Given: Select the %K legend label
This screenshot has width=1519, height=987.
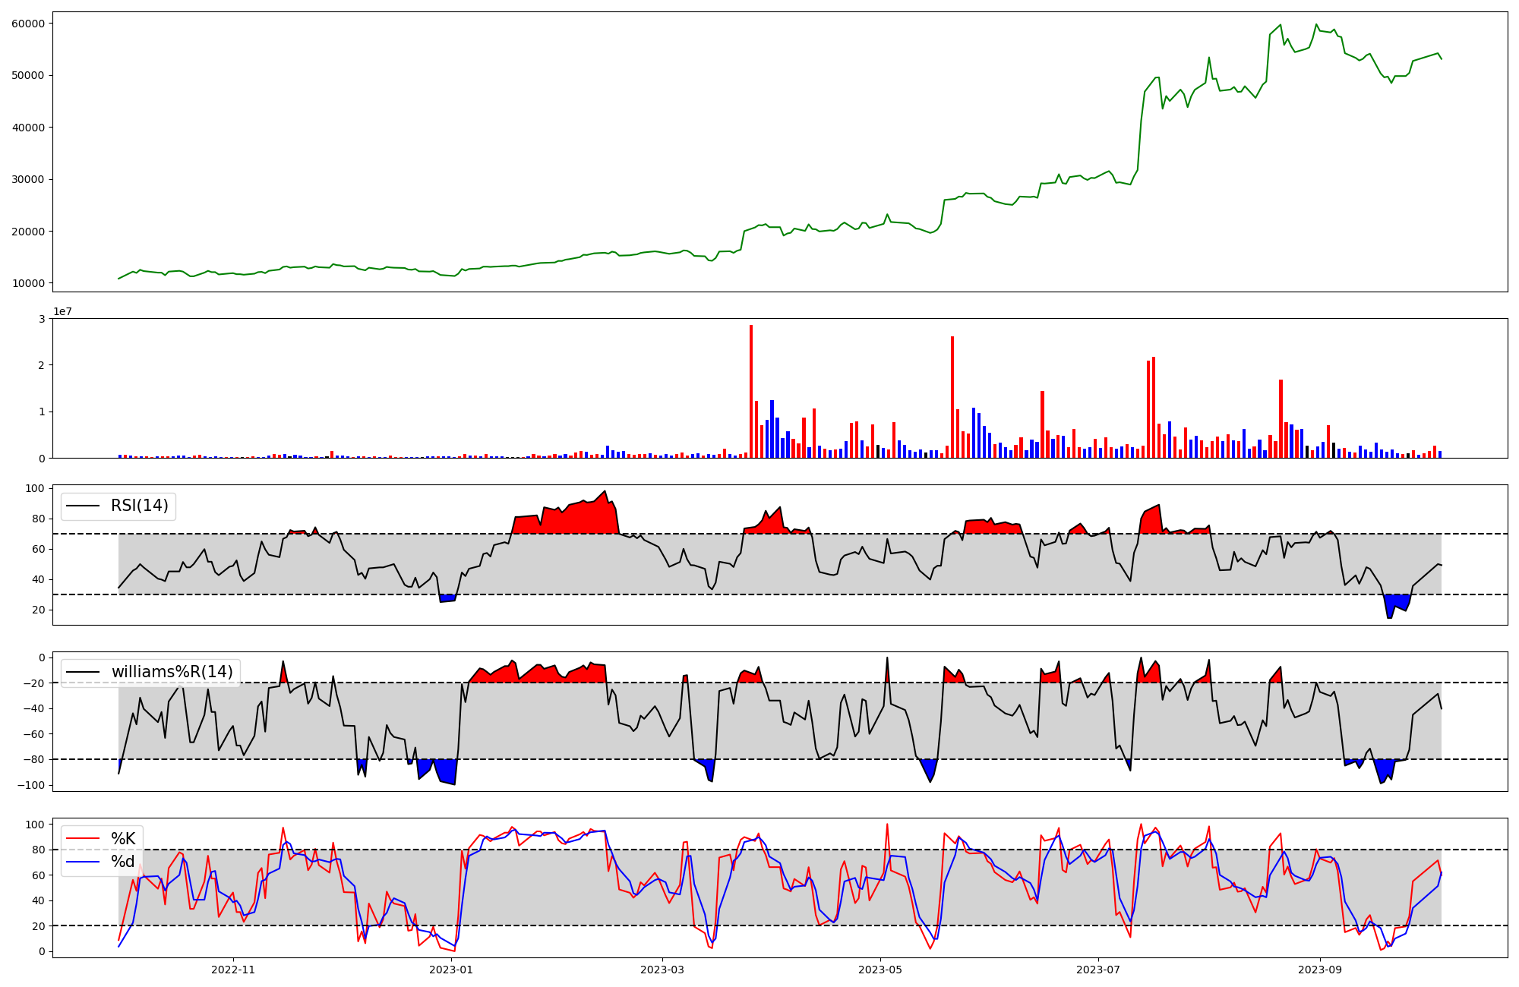Looking at the screenshot, I should coord(123,839).
